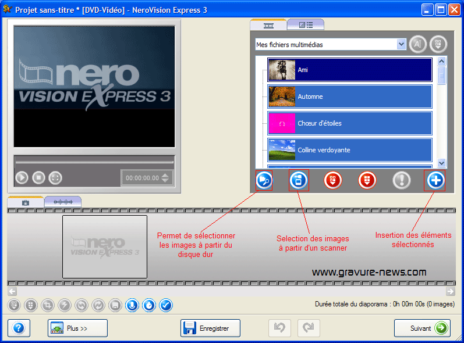Select the camera pictures timeline tab
The width and height of the screenshot is (464, 343).
pos(26,202)
